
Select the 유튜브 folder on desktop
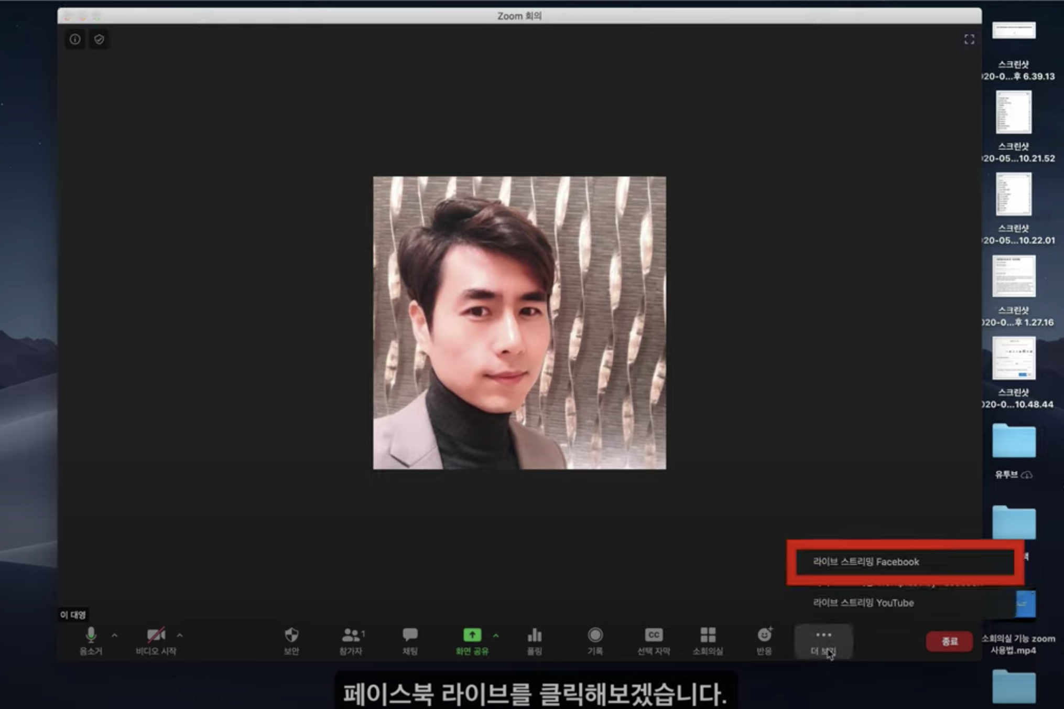[1014, 452]
